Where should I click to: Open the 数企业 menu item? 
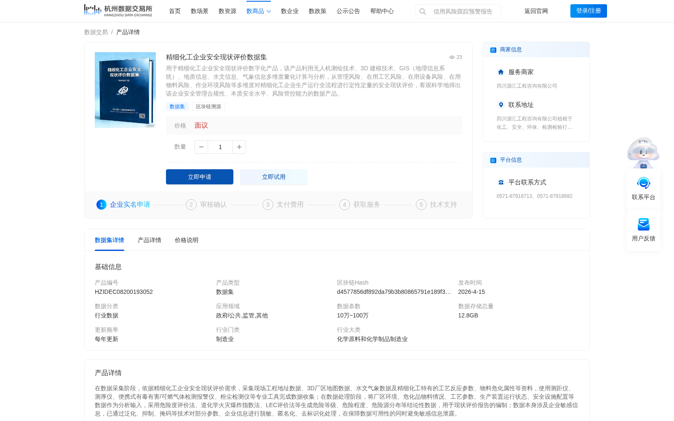[x=290, y=11]
